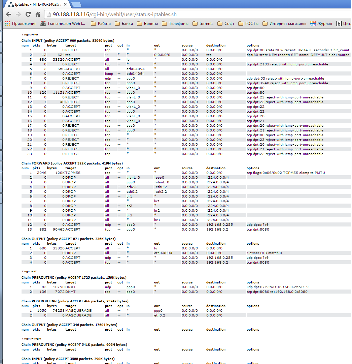Viewport: 352px width, 364px height.
Task: Click 'Chain OUTPUT (policy ACCEPT 871 packets' heading
Action: point(69,239)
